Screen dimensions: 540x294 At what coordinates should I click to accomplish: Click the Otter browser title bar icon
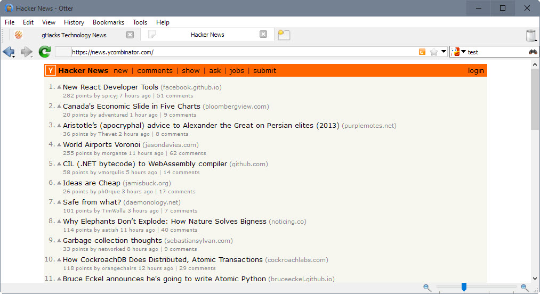[x=9, y=8]
